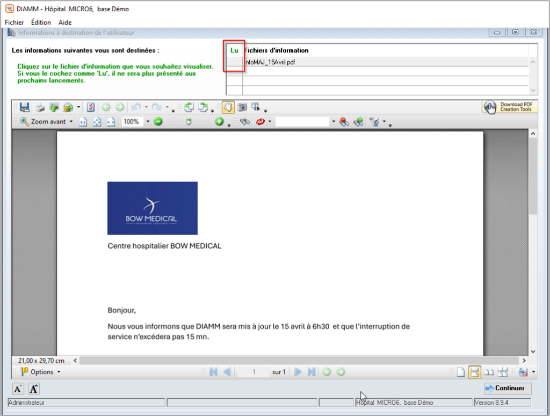Open the Aide menu

65,23
